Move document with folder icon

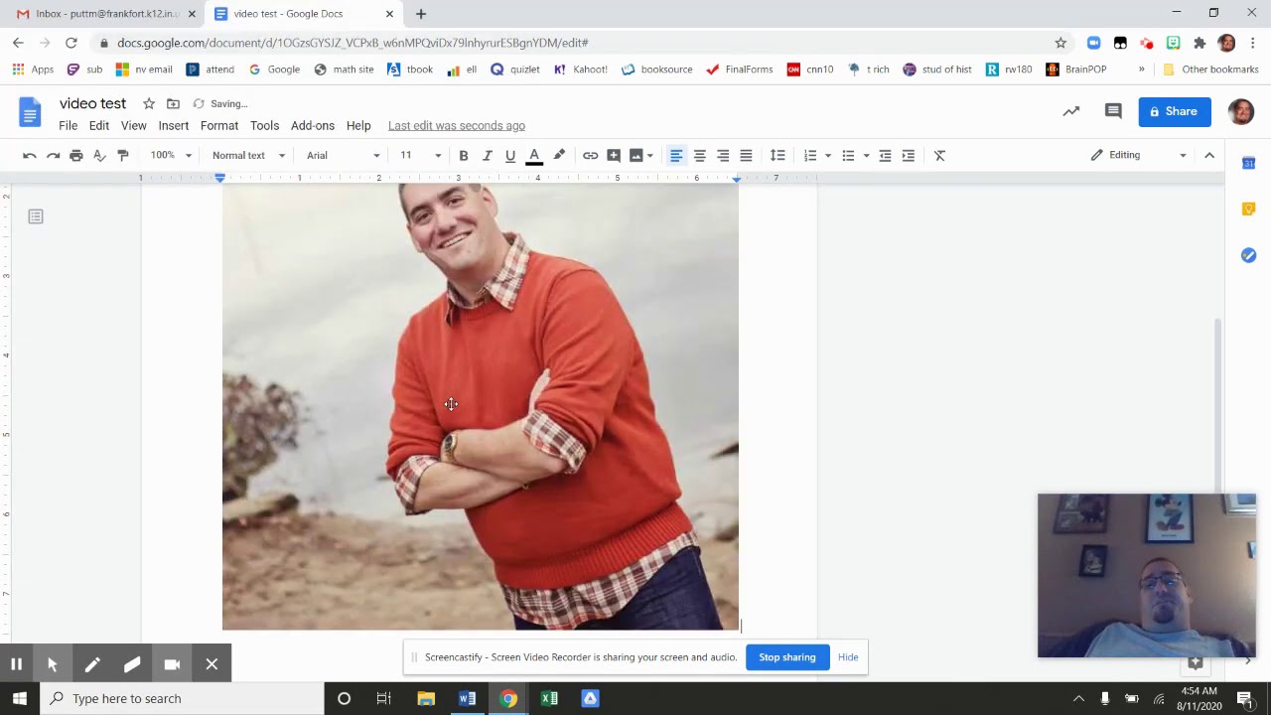coord(173,103)
